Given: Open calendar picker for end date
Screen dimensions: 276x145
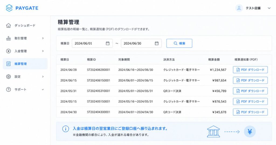Looking at the screenshot, I should 157,43.
